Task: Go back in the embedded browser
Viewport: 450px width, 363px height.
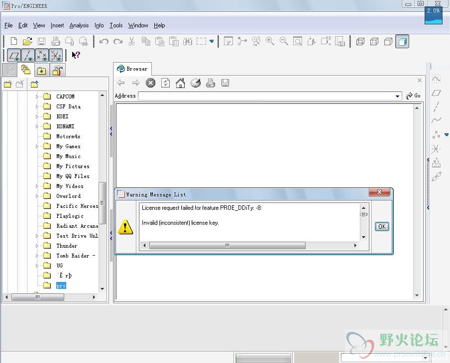Action: click(x=121, y=83)
